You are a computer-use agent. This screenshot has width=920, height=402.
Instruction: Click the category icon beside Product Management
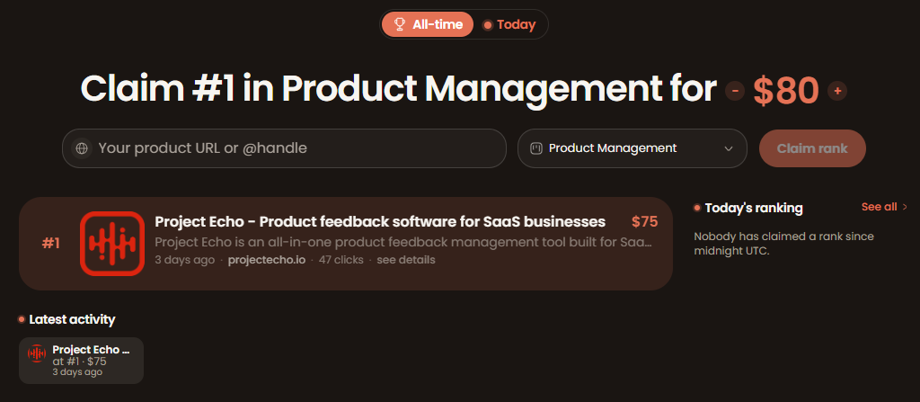click(x=535, y=148)
